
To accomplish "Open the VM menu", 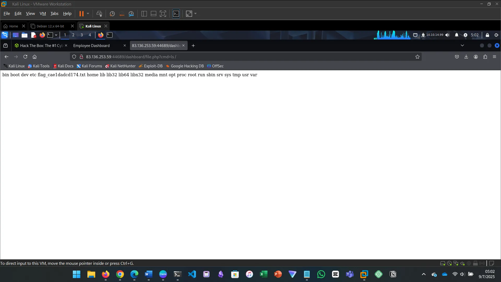I will [x=43, y=14].
